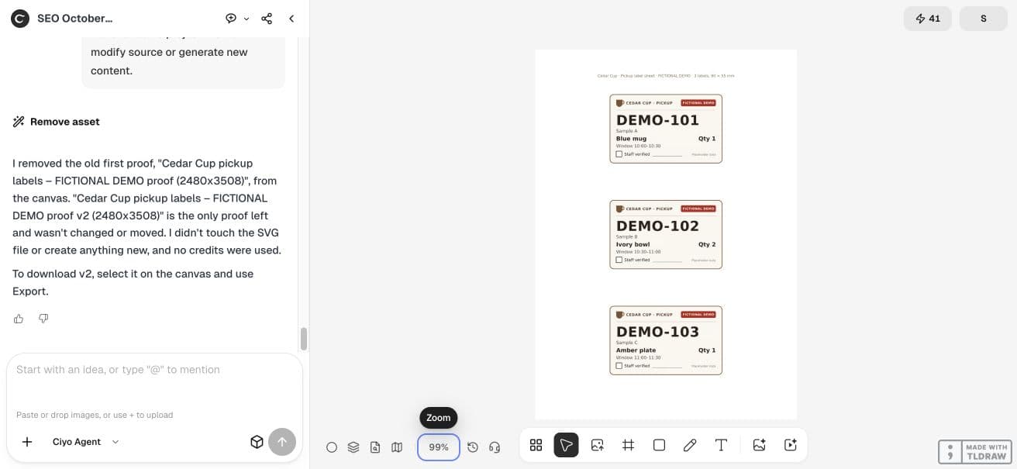The height and width of the screenshot is (469, 1017).
Task: Click the image upload tool
Action: coord(597,445)
